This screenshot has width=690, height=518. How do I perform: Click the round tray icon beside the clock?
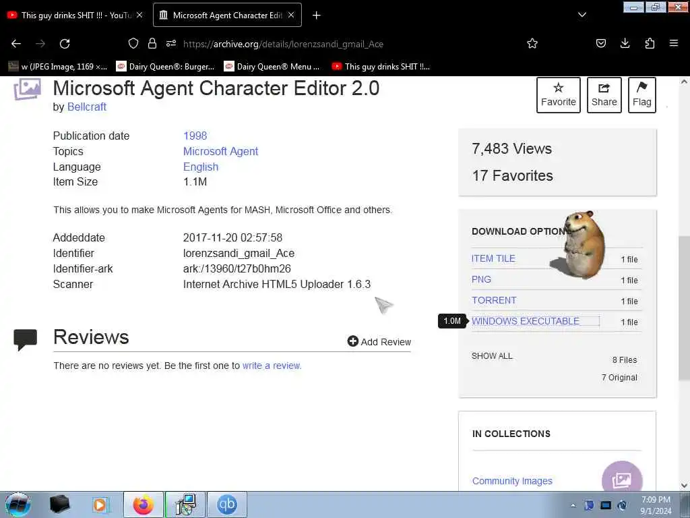pos(622,505)
